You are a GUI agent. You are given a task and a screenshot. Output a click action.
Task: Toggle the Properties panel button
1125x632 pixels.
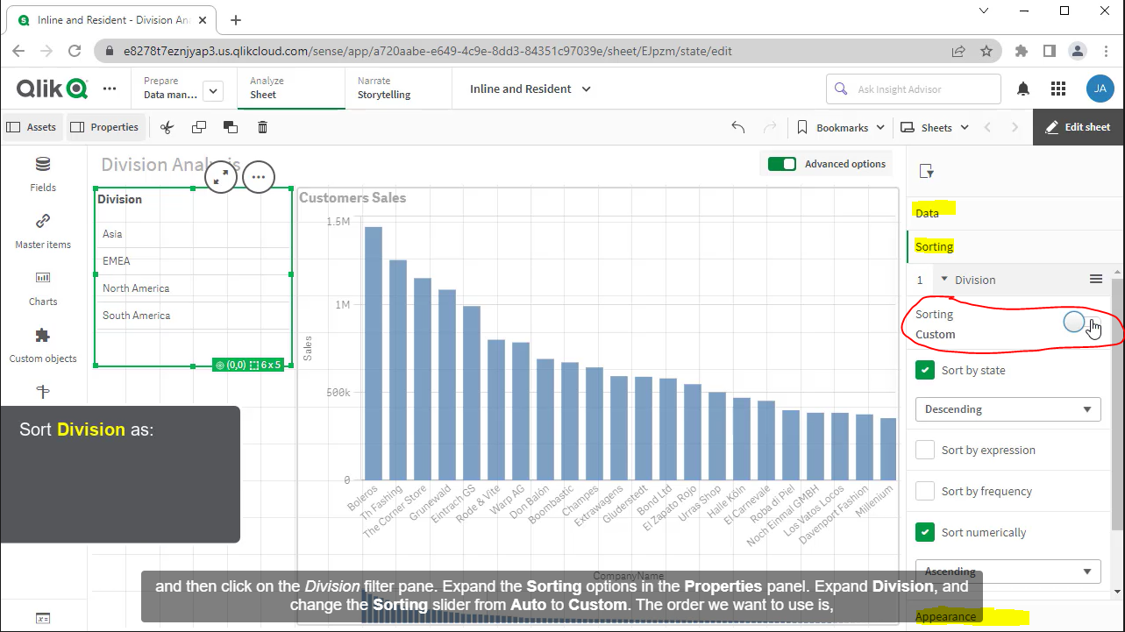pos(104,127)
